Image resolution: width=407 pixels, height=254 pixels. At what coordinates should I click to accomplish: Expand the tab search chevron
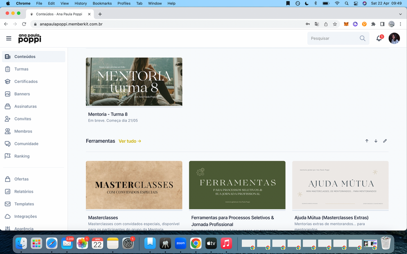[x=400, y=14]
